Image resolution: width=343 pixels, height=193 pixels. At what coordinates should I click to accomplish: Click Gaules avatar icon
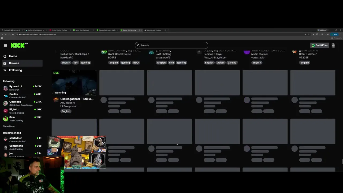click(5, 96)
